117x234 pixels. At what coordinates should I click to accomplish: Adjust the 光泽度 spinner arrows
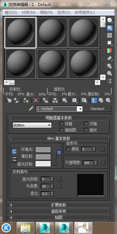[52, 186]
